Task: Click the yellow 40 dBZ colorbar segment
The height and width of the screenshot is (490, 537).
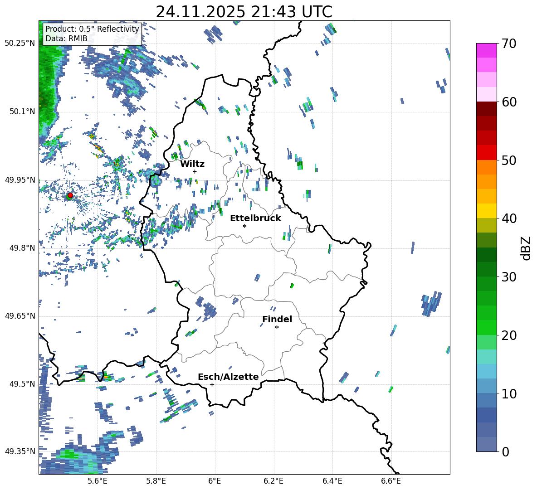Action: (x=486, y=211)
